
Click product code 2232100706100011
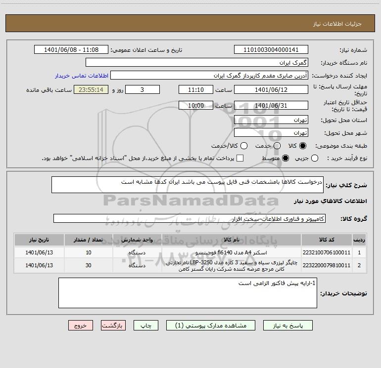tap(327, 252)
